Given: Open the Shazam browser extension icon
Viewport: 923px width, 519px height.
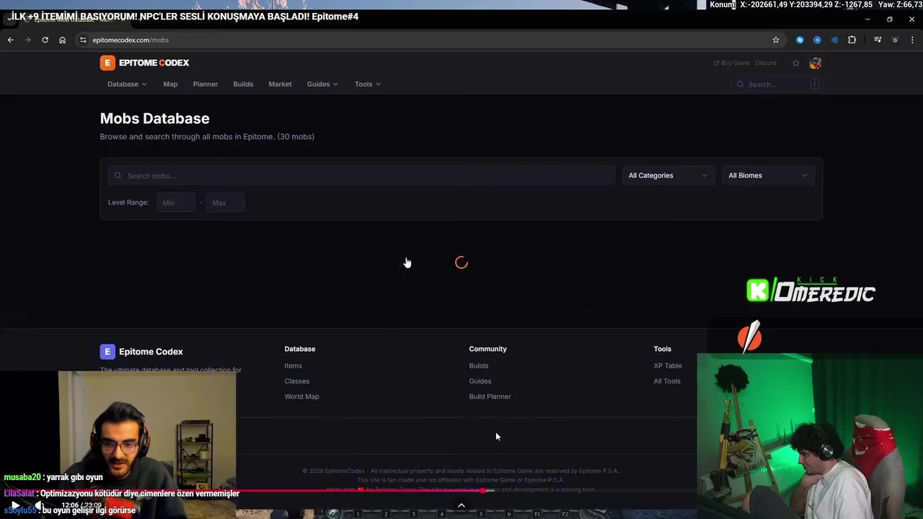Looking at the screenshot, I should pyautogui.click(x=800, y=40).
